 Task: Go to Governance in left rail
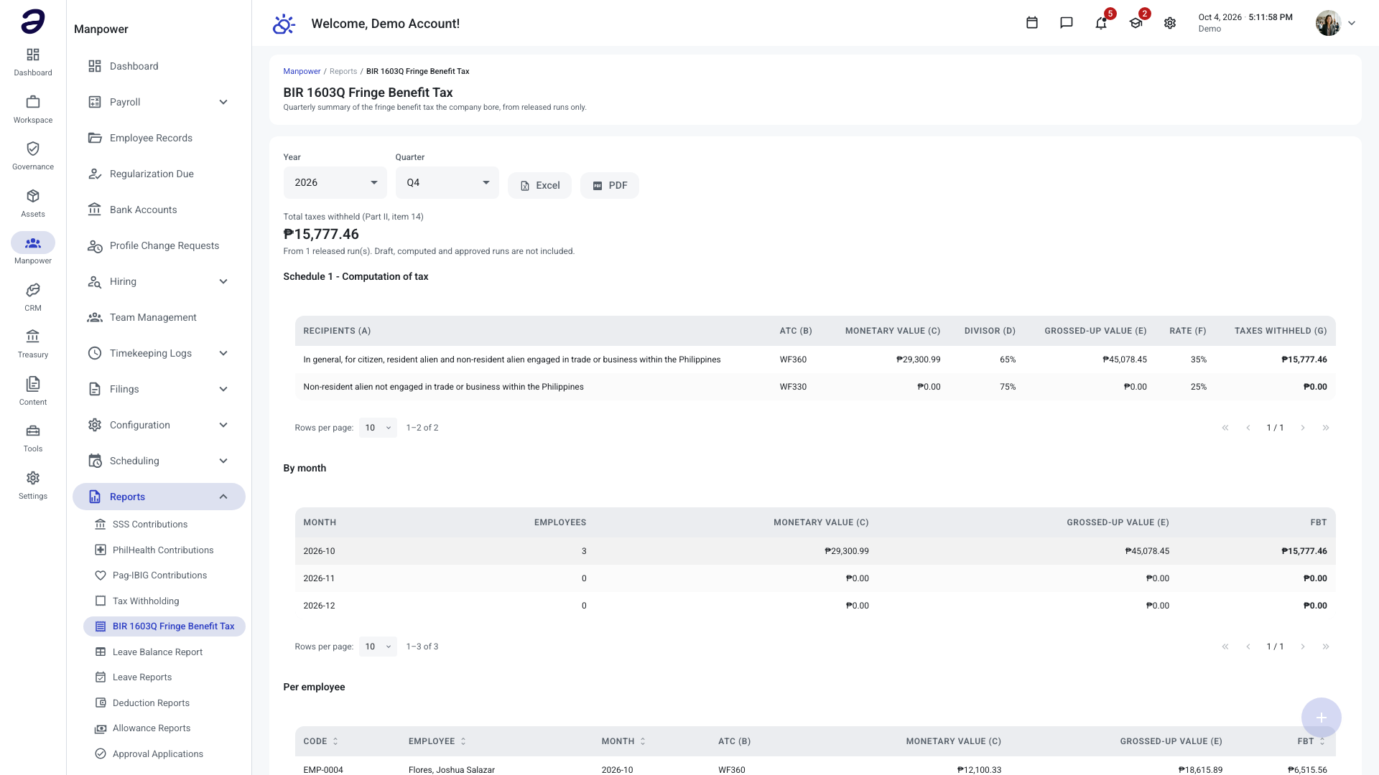click(33, 156)
